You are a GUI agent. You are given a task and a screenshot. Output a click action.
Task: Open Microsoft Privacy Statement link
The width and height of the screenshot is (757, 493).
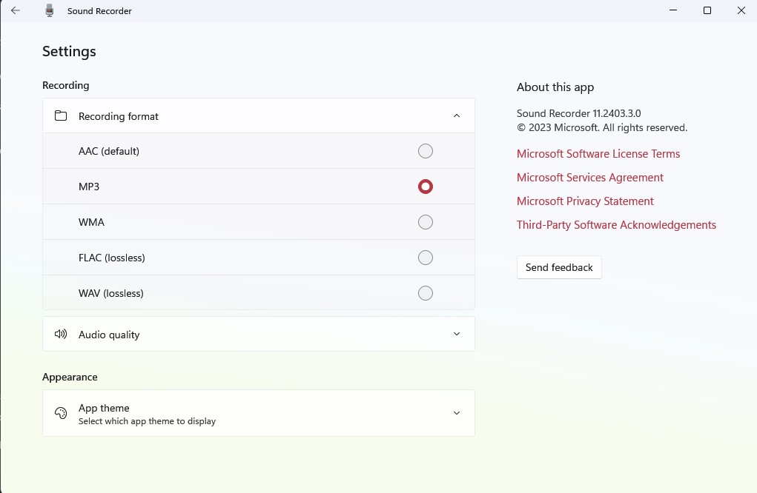point(585,201)
